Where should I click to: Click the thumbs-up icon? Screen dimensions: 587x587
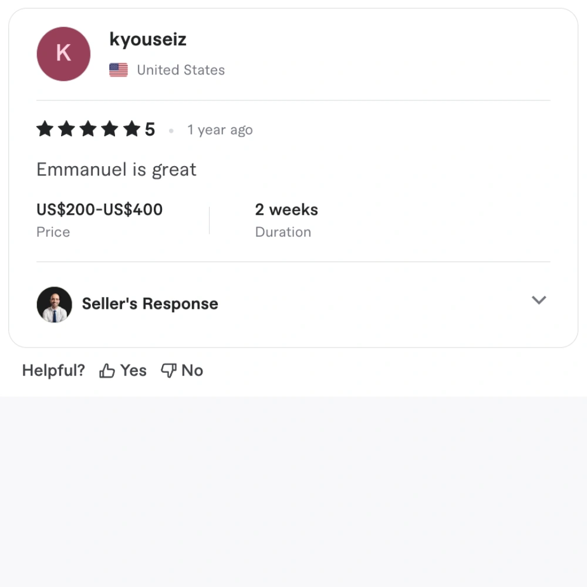[107, 370]
